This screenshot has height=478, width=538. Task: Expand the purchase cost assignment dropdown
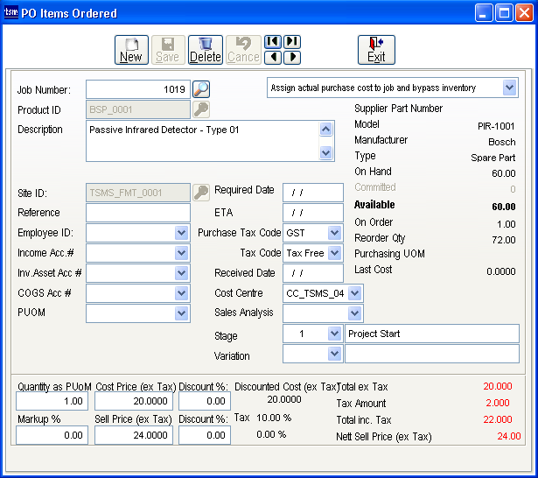click(x=510, y=88)
